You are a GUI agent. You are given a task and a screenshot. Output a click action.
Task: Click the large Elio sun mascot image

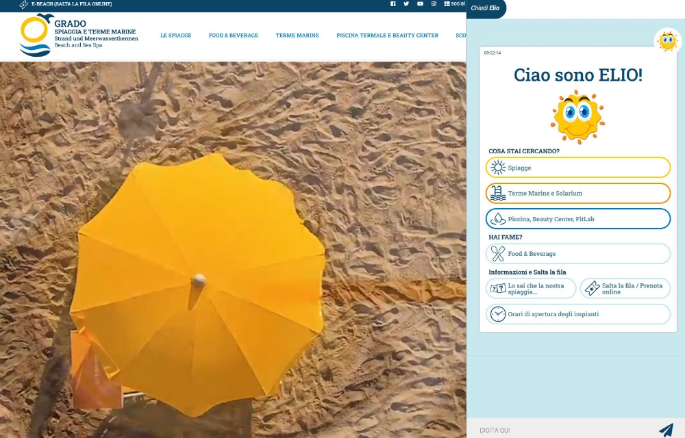pos(577,117)
